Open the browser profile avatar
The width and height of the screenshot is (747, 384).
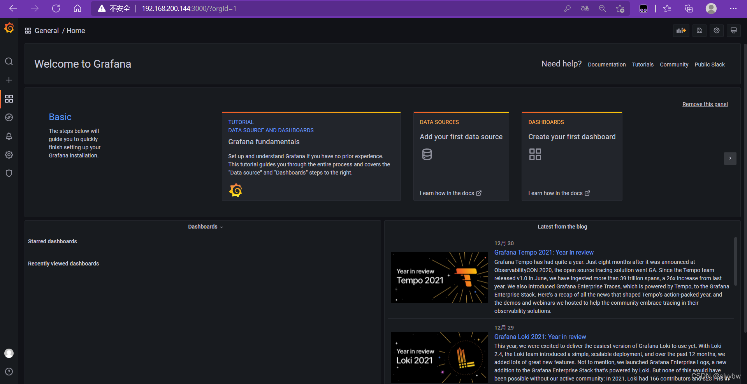click(711, 9)
